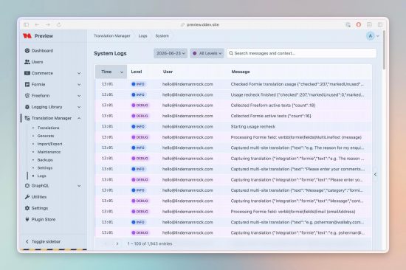Screen dimensions: 406x270
Task: Open Settings under Translation Manager
Action: (x=45, y=167)
